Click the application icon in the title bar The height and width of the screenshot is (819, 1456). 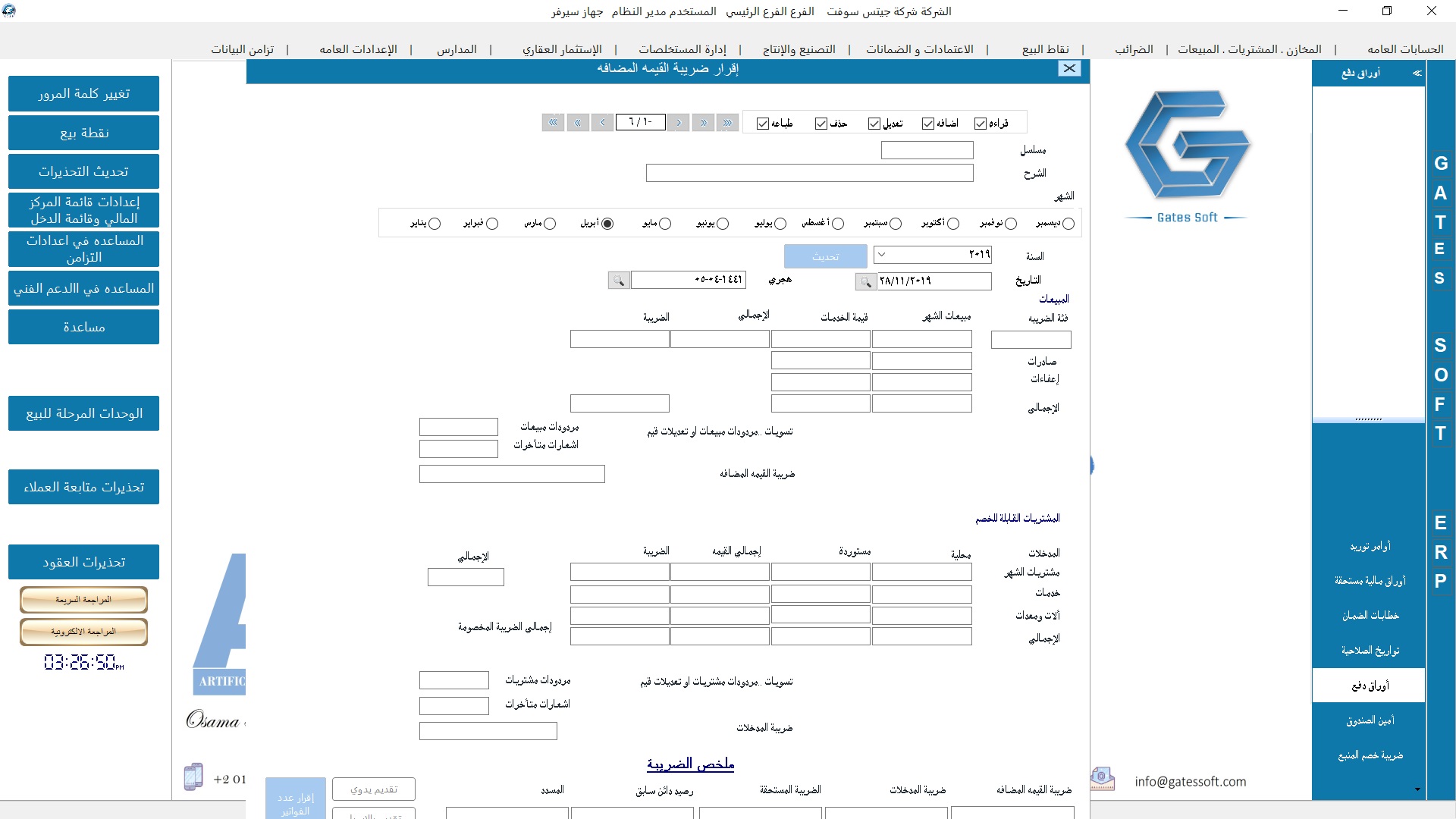tap(9, 11)
